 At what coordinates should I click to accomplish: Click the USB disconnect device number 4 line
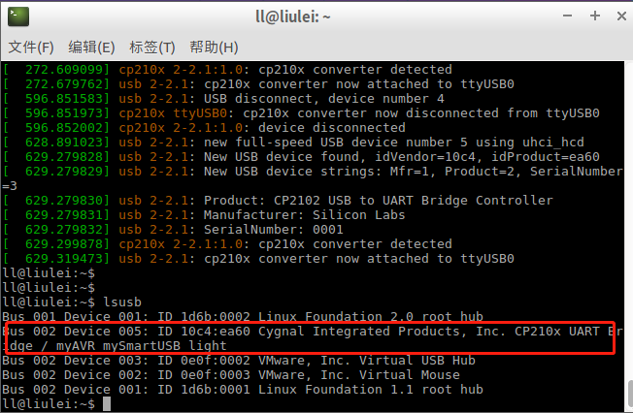[223, 99]
